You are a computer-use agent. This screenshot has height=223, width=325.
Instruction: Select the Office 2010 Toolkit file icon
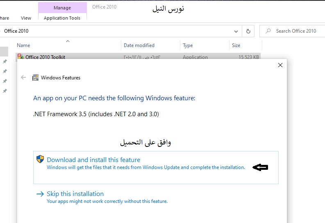click(x=20, y=57)
